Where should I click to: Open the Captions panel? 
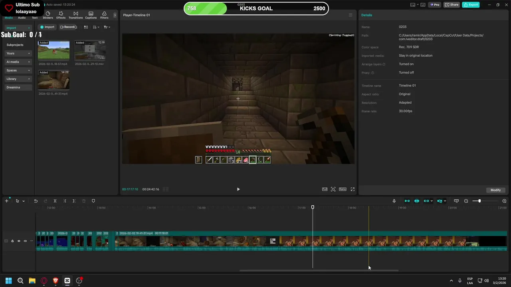point(91,15)
